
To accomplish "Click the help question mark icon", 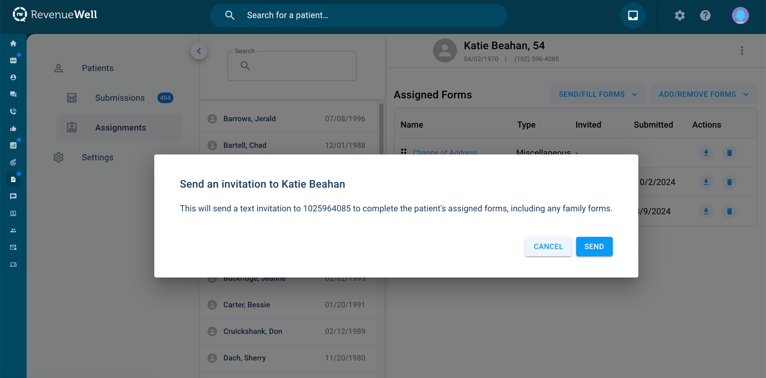I will (x=705, y=15).
